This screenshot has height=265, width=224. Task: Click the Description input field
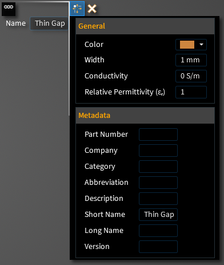[x=158, y=199]
